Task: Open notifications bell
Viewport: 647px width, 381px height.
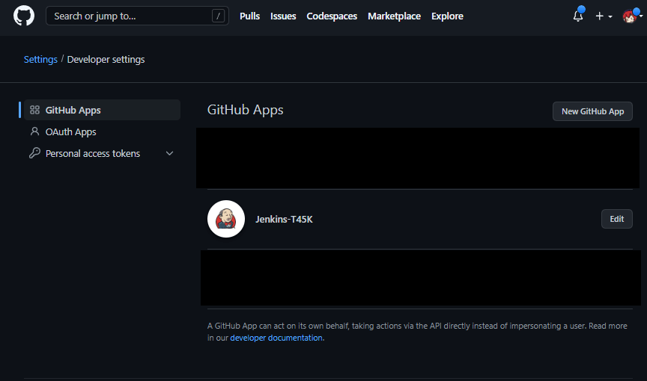Action: click(x=578, y=16)
